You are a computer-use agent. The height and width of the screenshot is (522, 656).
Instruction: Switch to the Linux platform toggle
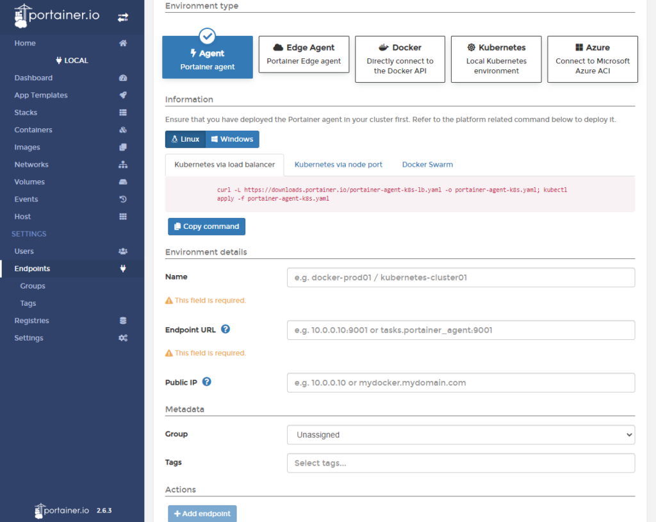coord(185,139)
